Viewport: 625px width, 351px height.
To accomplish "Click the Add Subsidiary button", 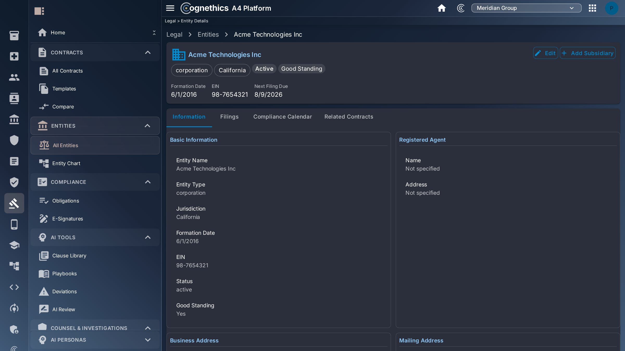I will tap(587, 53).
